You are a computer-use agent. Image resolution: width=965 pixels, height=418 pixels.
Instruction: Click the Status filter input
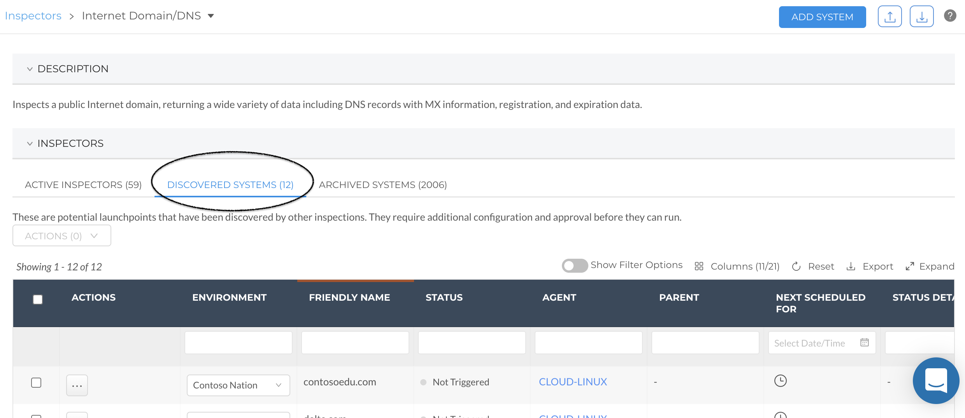coord(472,342)
